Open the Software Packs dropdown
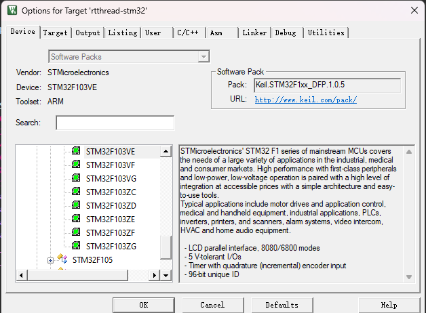426x313 pixels. pyautogui.click(x=204, y=57)
